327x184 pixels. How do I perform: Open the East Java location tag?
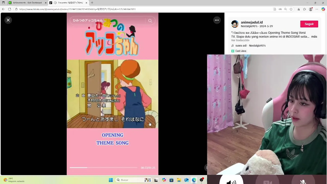pyautogui.click(x=239, y=51)
